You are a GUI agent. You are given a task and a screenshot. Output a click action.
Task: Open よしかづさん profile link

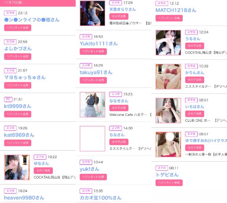18,48
